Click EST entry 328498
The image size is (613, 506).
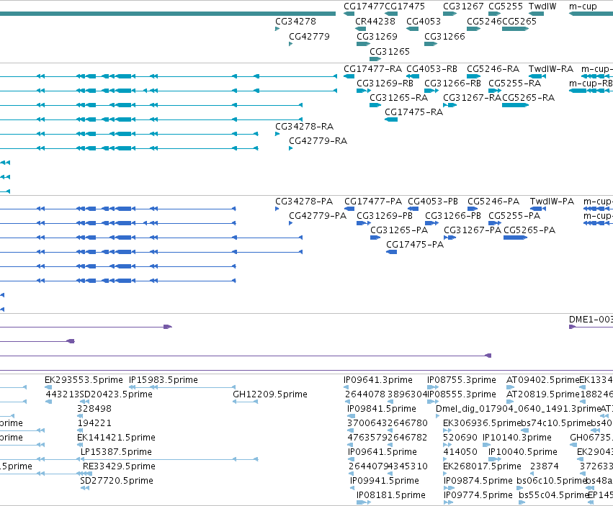(94, 409)
